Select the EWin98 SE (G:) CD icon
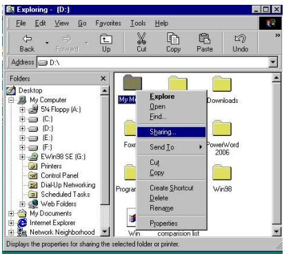Viewport: 284px width, 254px height. point(33,157)
